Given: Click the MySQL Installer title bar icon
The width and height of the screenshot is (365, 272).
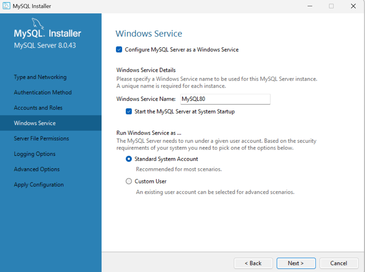Looking at the screenshot, I should 7,6.
